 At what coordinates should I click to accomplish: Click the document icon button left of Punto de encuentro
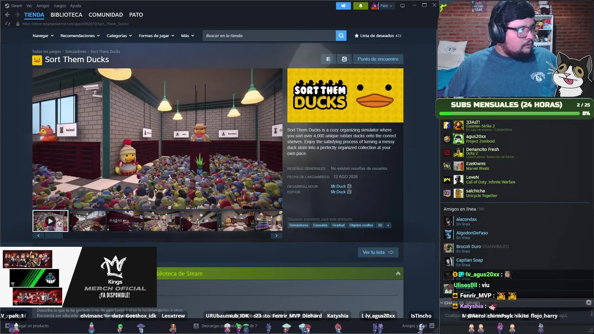coord(328,59)
